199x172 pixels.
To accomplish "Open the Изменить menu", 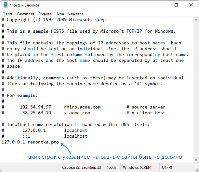I will (x=25, y=13).
